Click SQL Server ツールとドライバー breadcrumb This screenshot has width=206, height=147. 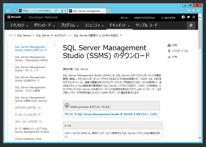52,35
